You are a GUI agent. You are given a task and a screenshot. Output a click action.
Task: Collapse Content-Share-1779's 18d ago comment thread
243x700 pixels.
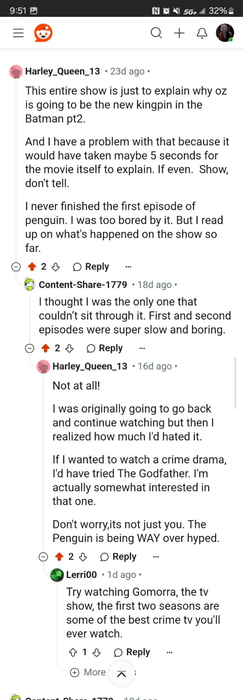pyautogui.click(x=30, y=349)
